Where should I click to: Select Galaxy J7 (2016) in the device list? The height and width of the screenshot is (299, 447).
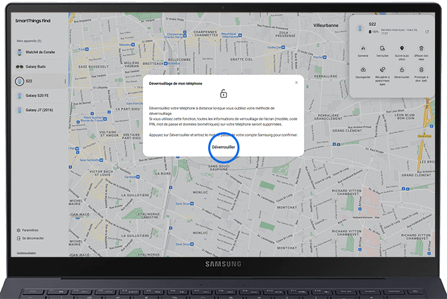[40, 110]
